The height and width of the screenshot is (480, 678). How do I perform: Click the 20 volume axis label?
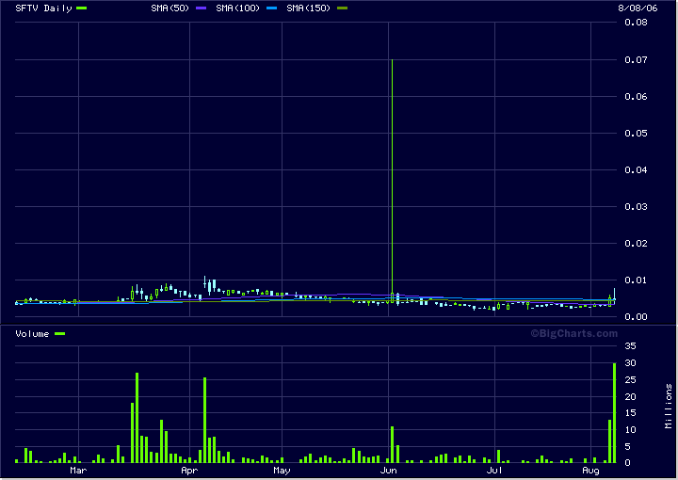coord(630,396)
